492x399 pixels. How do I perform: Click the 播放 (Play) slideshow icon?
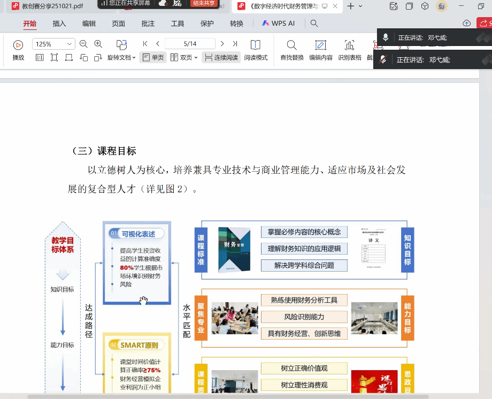tap(18, 45)
